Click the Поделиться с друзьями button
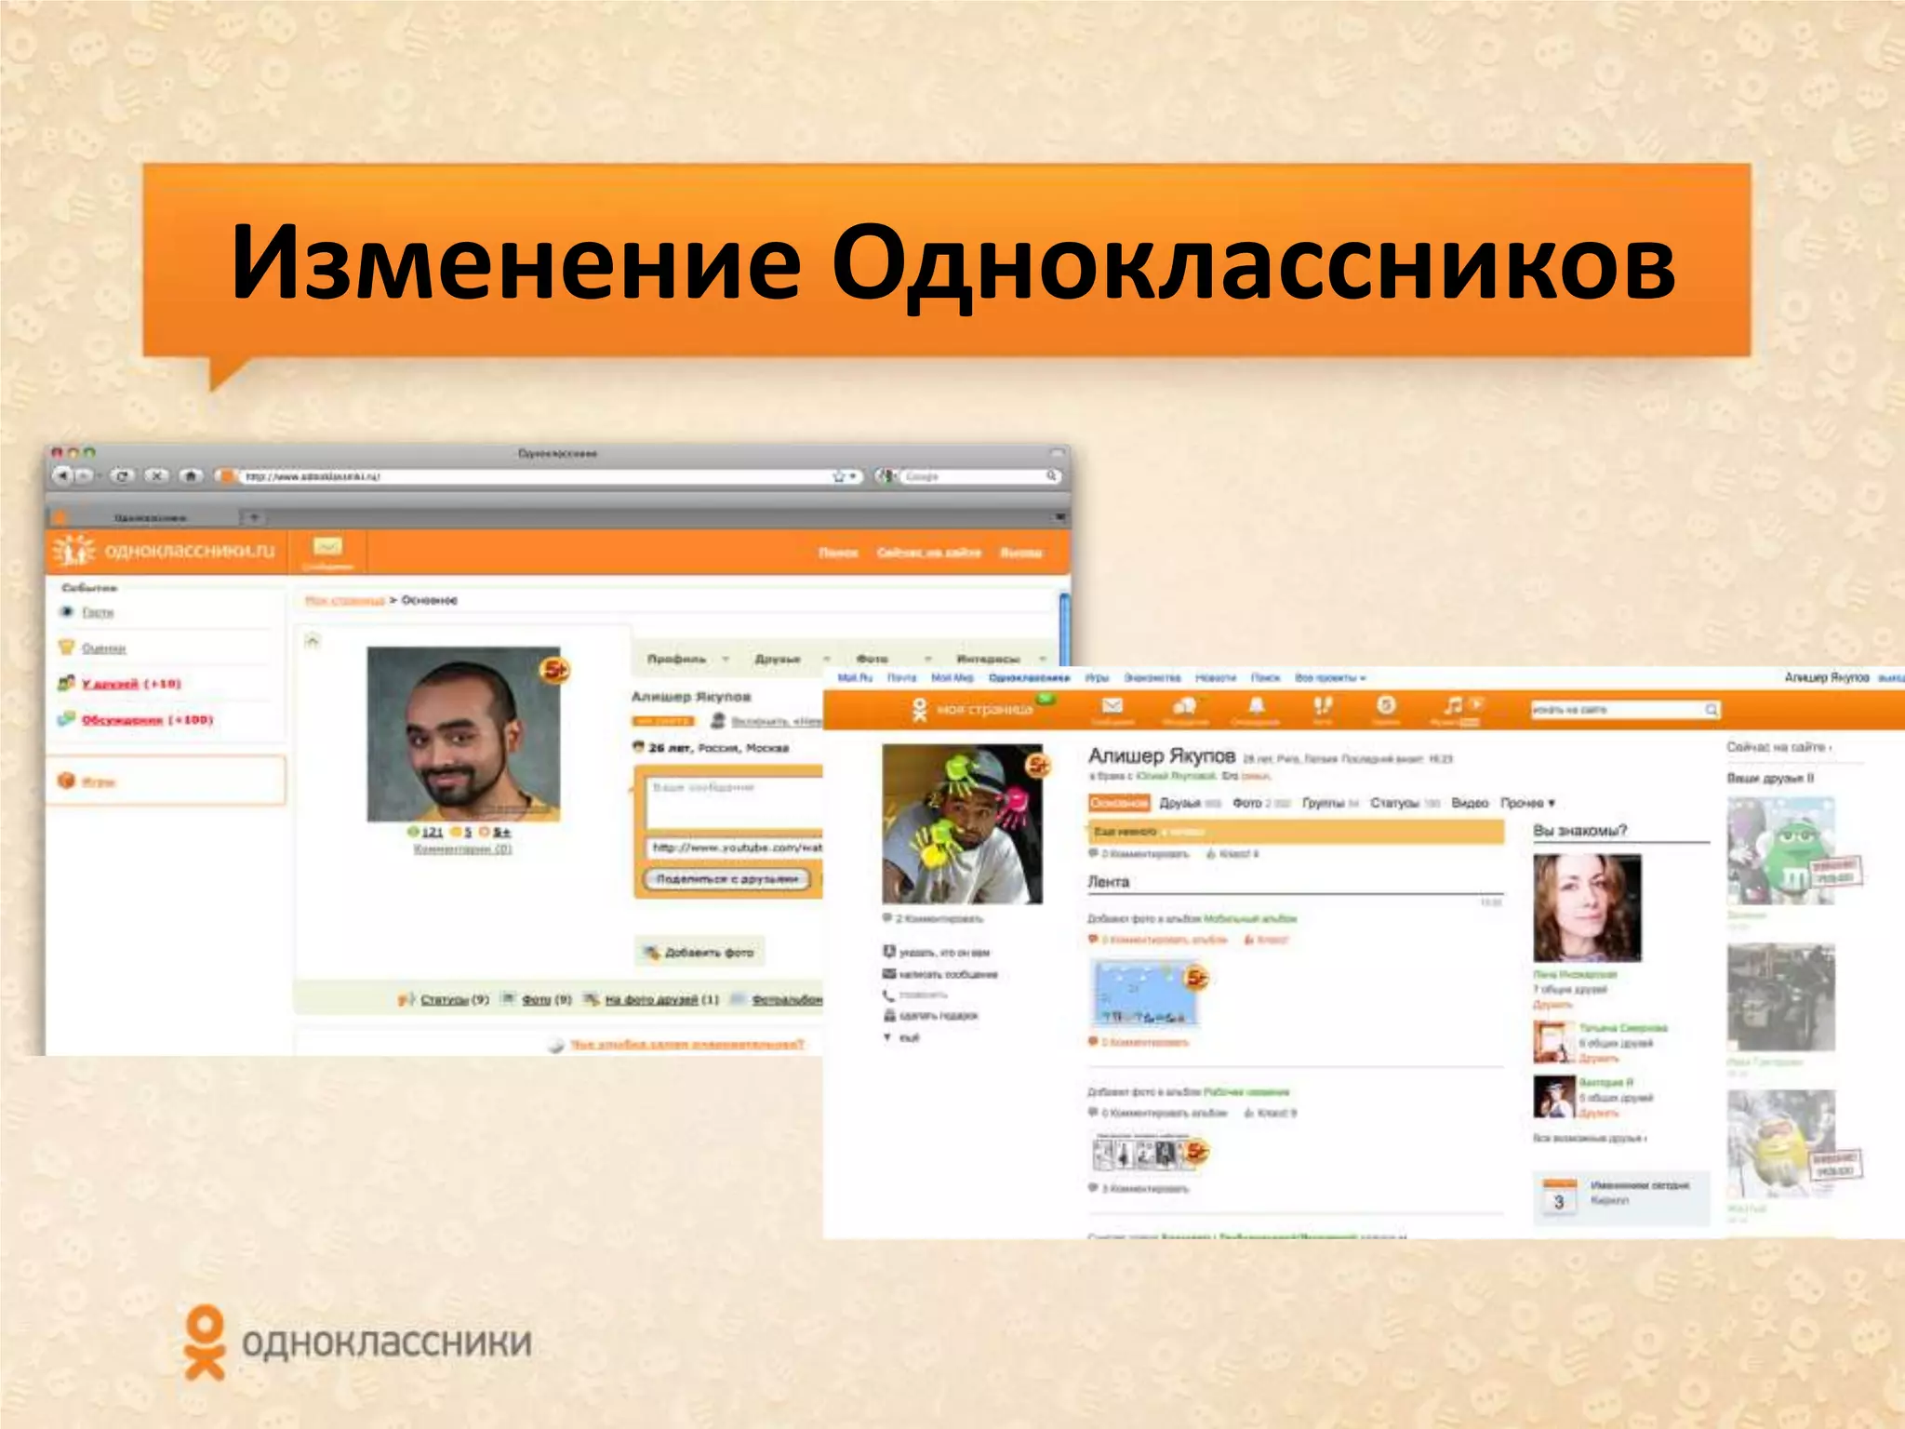Viewport: 1905px width, 1429px height. [x=726, y=878]
